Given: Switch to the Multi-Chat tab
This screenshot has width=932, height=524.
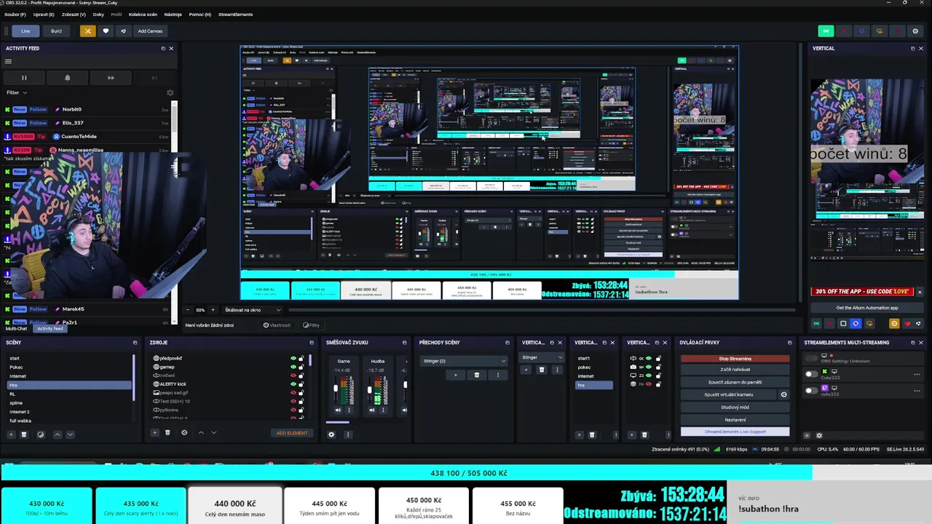Looking at the screenshot, I should tap(16, 328).
